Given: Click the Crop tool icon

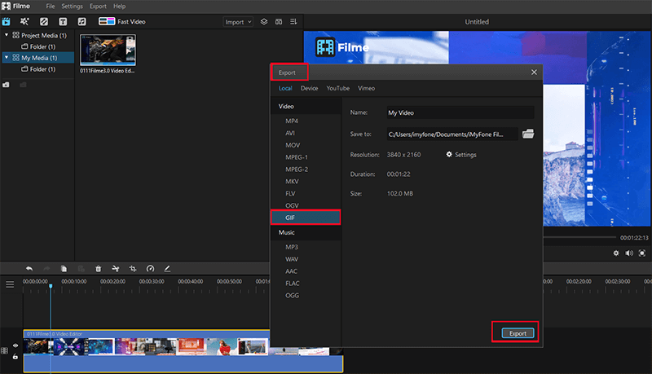Looking at the screenshot, I should click(x=133, y=269).
